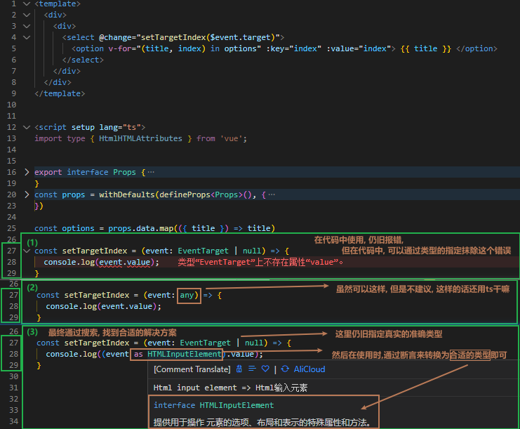Click line number 13 in the gutter
520x429 pixels.
point(11,138)
